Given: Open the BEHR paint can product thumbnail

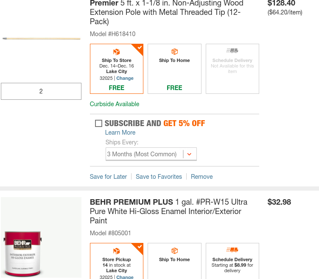Looking at the screenshot, I should coord(41,238).
